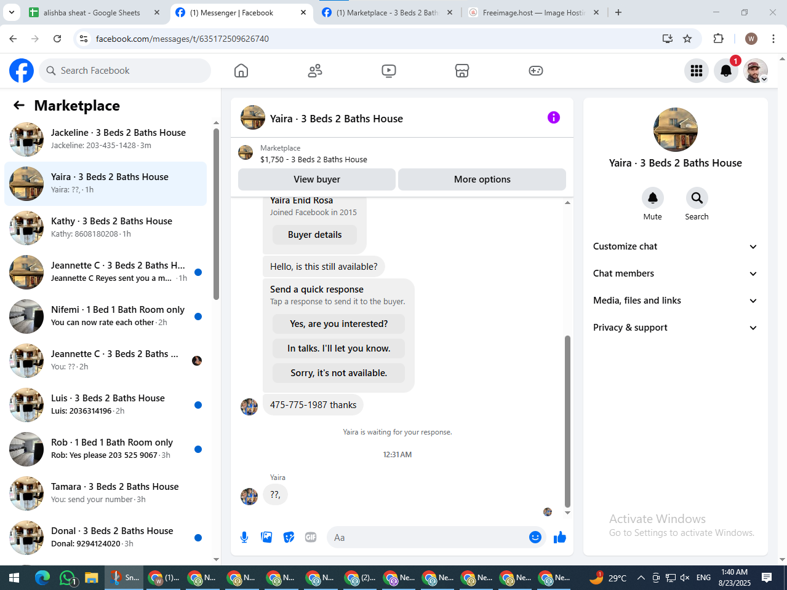Choose a sticker icon
The height and width of the screenshot is (590, 787).
(x=289, y=537)
